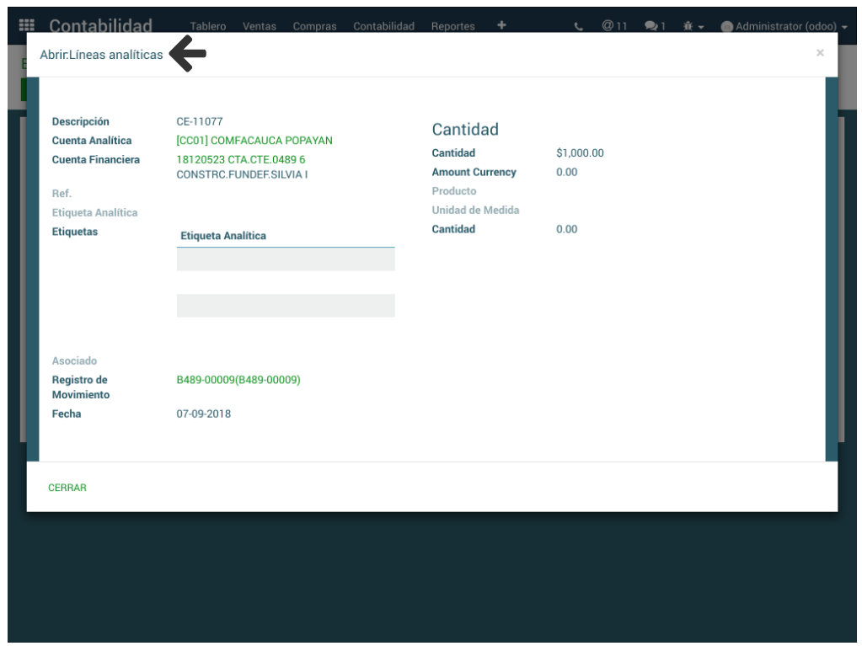Open the apps grid menu icon
Viewport: 862px width, 646px height.
pyautogui.click(x=26, y=25)
